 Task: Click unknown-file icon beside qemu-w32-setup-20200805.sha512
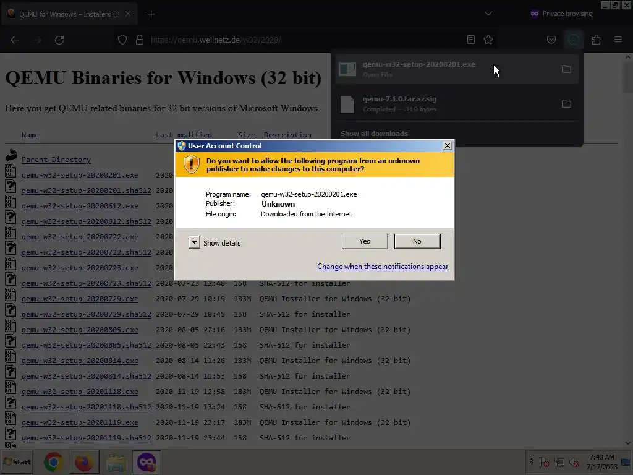[11, 341]
